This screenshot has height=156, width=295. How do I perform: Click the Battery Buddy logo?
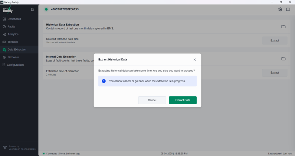click(8, 10)
